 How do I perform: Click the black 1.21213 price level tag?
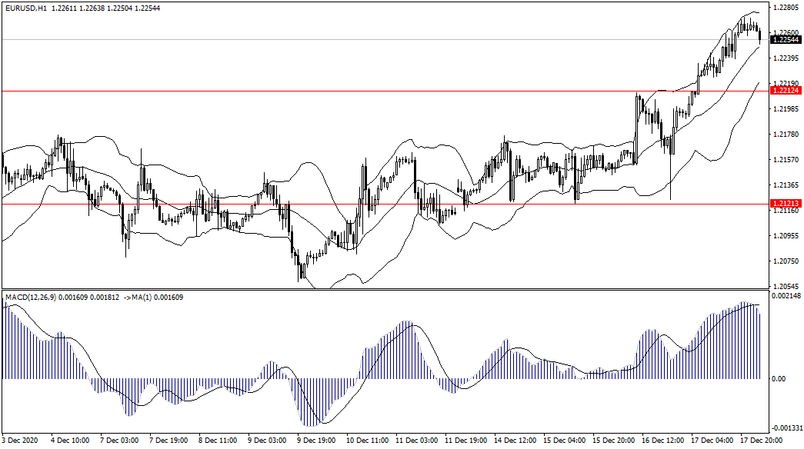tap(784, 204)
